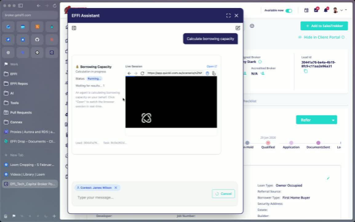The image size is (355, 222).
Task: Switch to 'Proxies | Aurora and RDS' tab
Action: (x=30, y=132)
